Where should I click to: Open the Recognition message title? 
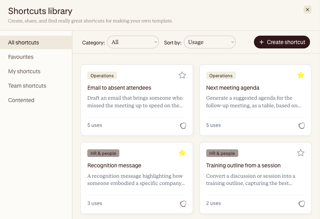[114, 165]
